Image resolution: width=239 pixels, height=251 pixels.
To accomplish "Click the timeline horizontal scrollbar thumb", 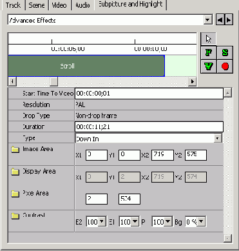I will coord(53,81).
